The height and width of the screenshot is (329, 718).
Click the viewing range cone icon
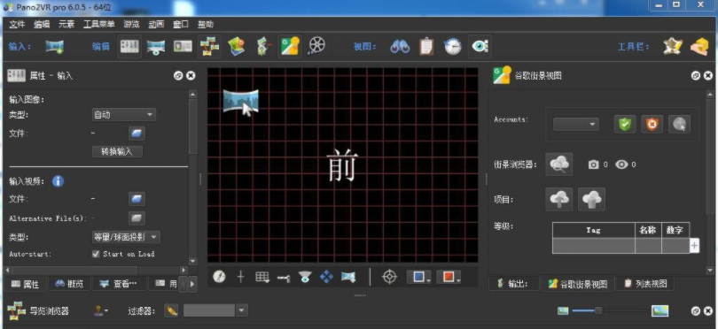pos(305,277)
